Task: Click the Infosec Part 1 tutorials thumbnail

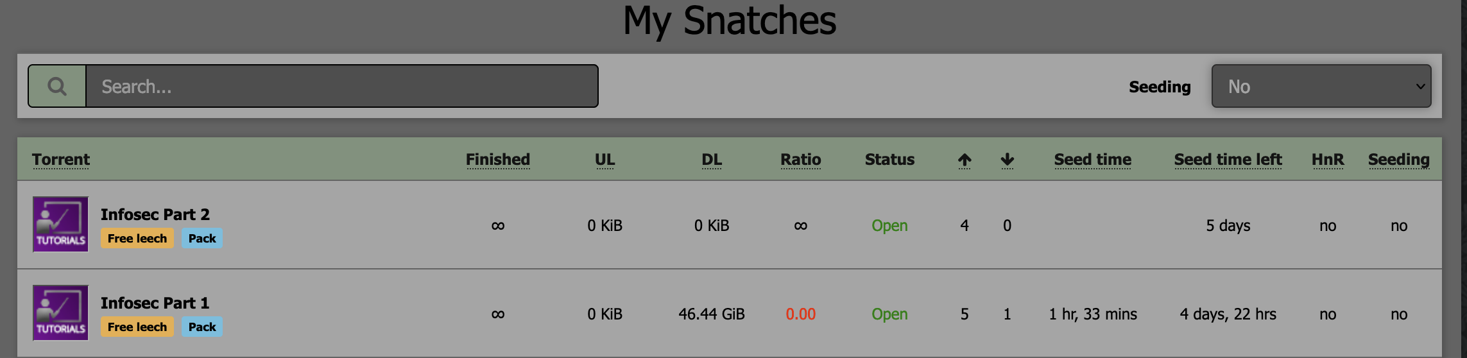Action: pos(60,313)
